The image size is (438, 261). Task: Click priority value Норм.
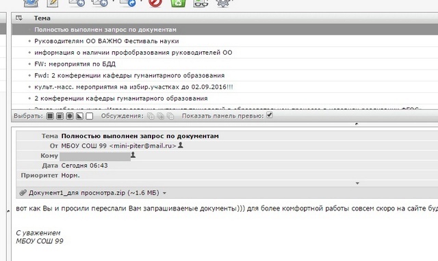[70, 176]
